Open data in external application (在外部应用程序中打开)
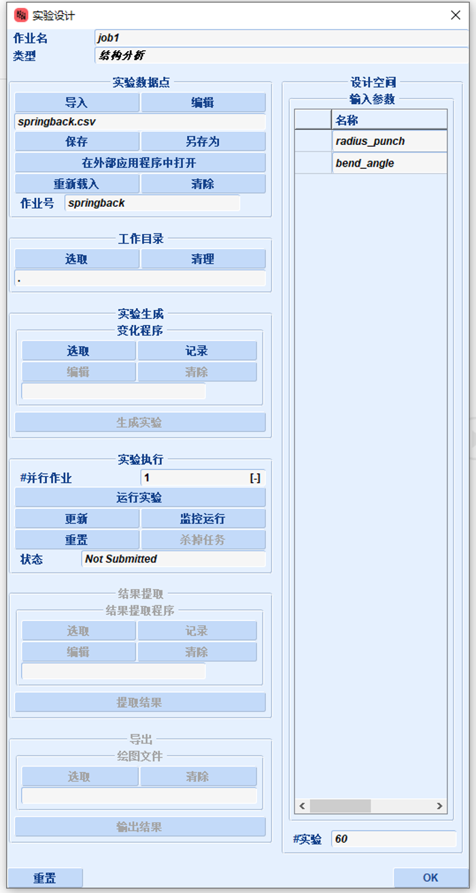Screen dimensions: 476x893 140,163
